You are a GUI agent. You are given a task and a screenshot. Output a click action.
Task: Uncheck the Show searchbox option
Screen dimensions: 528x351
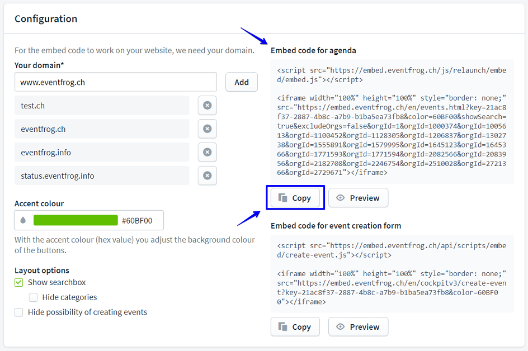19,283
